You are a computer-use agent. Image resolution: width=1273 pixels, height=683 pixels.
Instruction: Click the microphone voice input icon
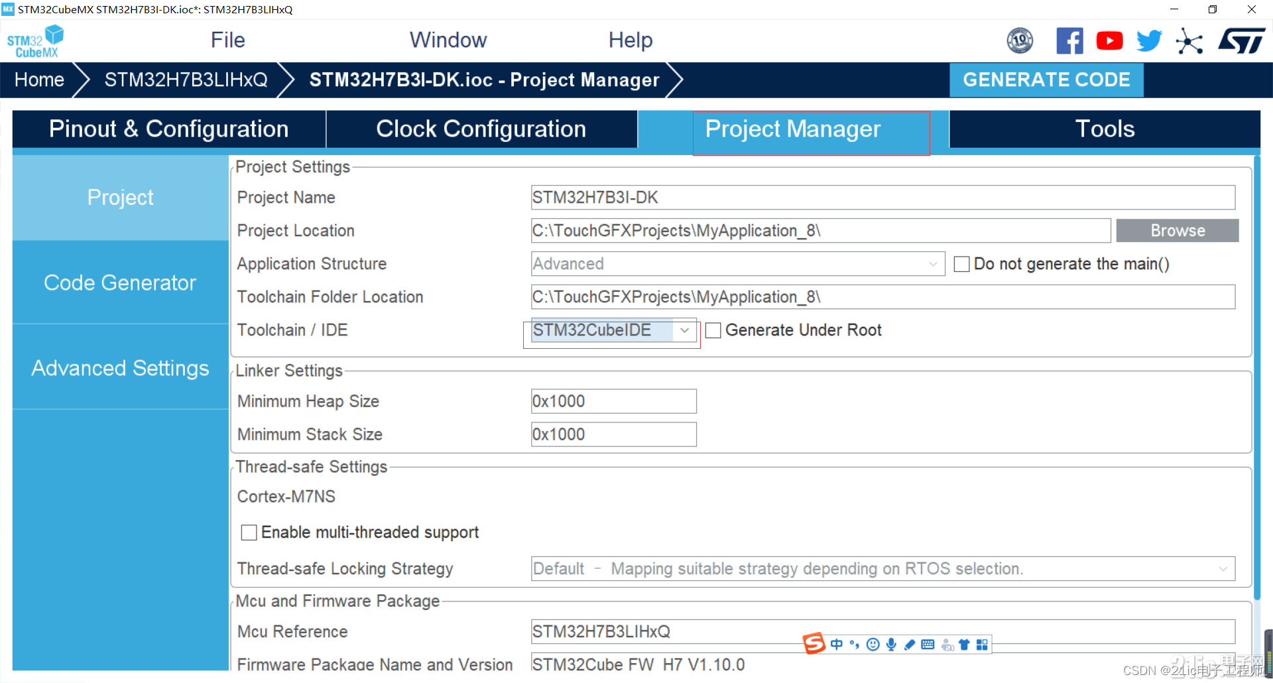point(892,644)
